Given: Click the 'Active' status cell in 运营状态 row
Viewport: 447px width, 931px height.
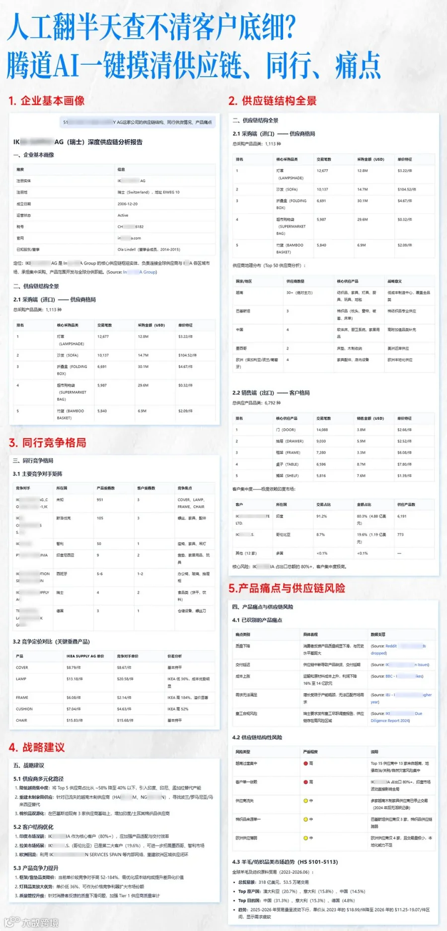Looking at the screenshot, I should 123,215.
